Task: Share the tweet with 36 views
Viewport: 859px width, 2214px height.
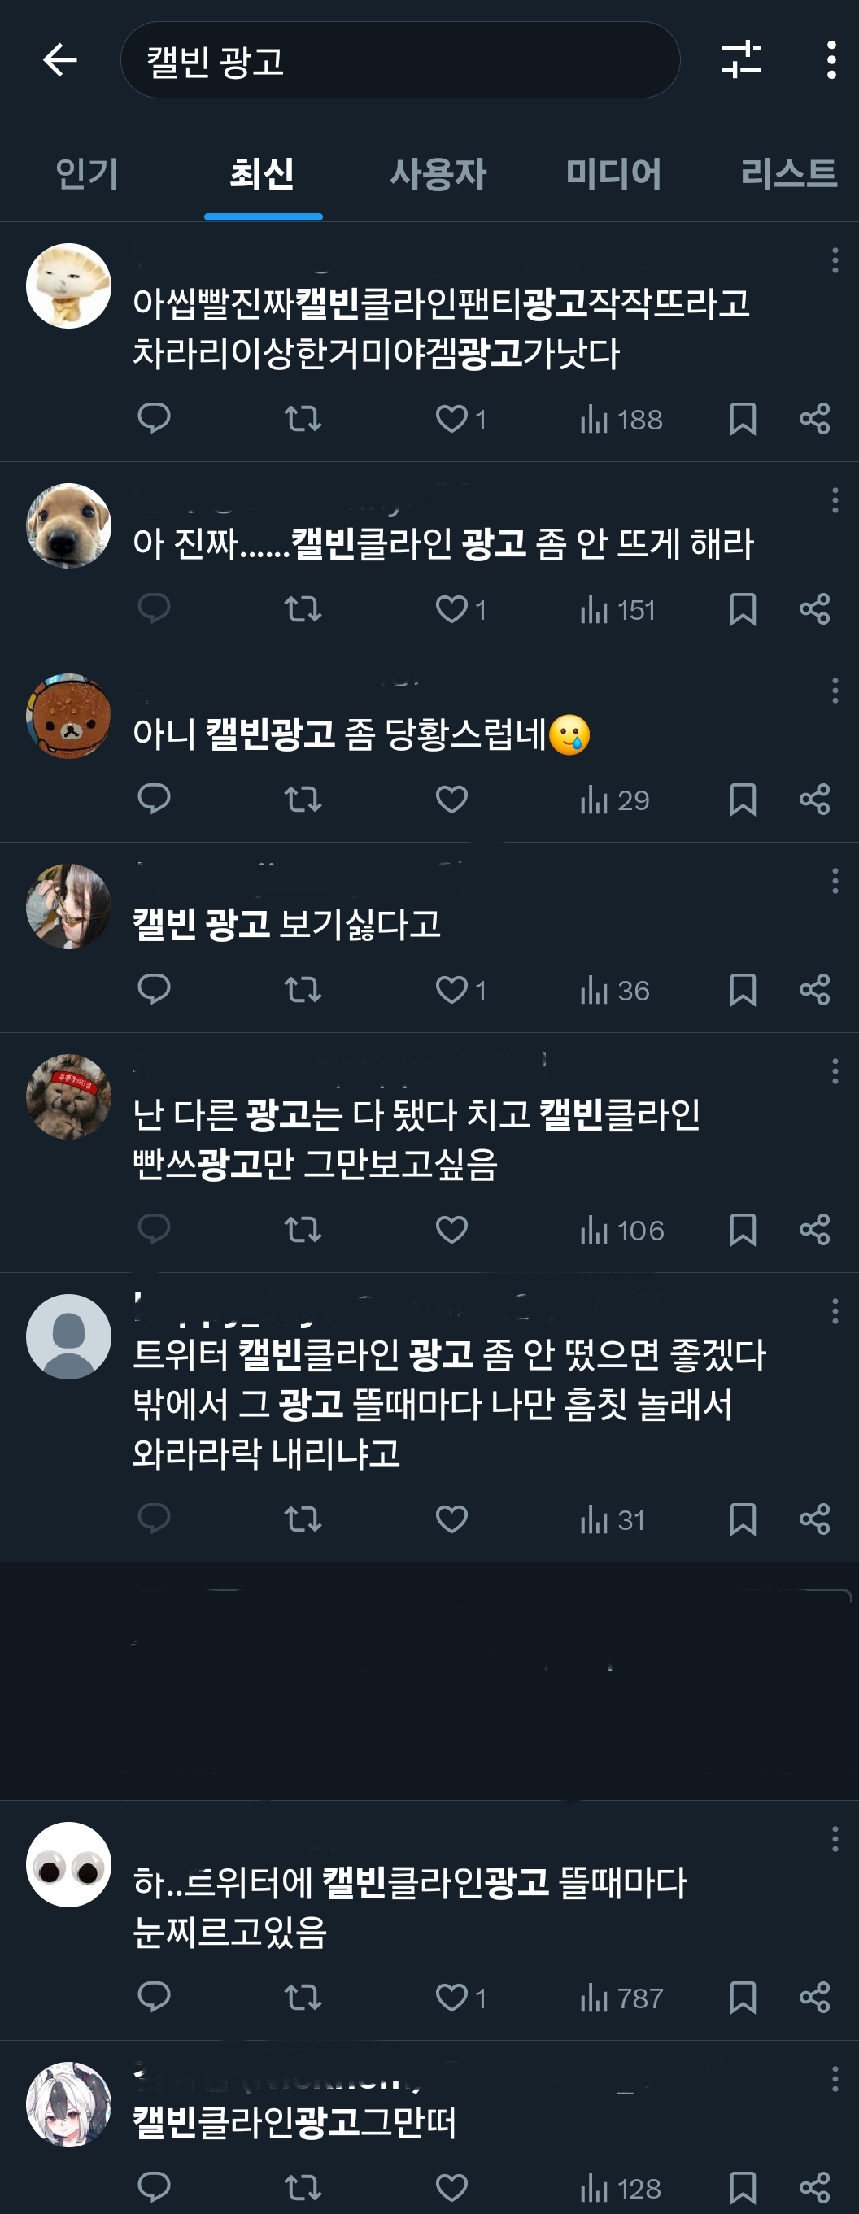Action: coord(814,990)
